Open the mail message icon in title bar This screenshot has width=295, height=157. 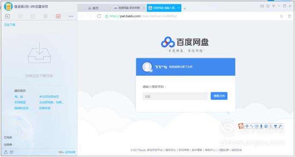pyautogui.click(x=262, y=6)
